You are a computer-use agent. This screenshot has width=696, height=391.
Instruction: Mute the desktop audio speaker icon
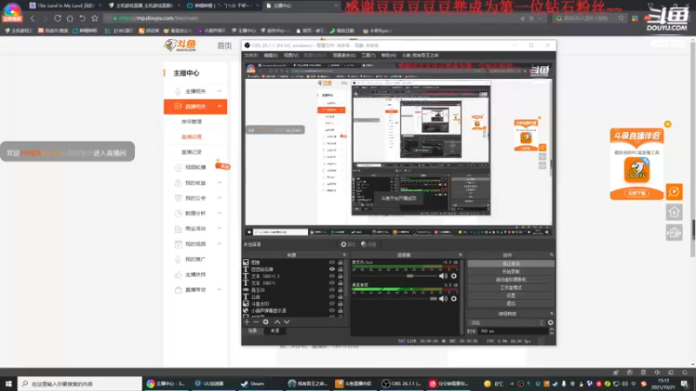click(x=443, y=299)
